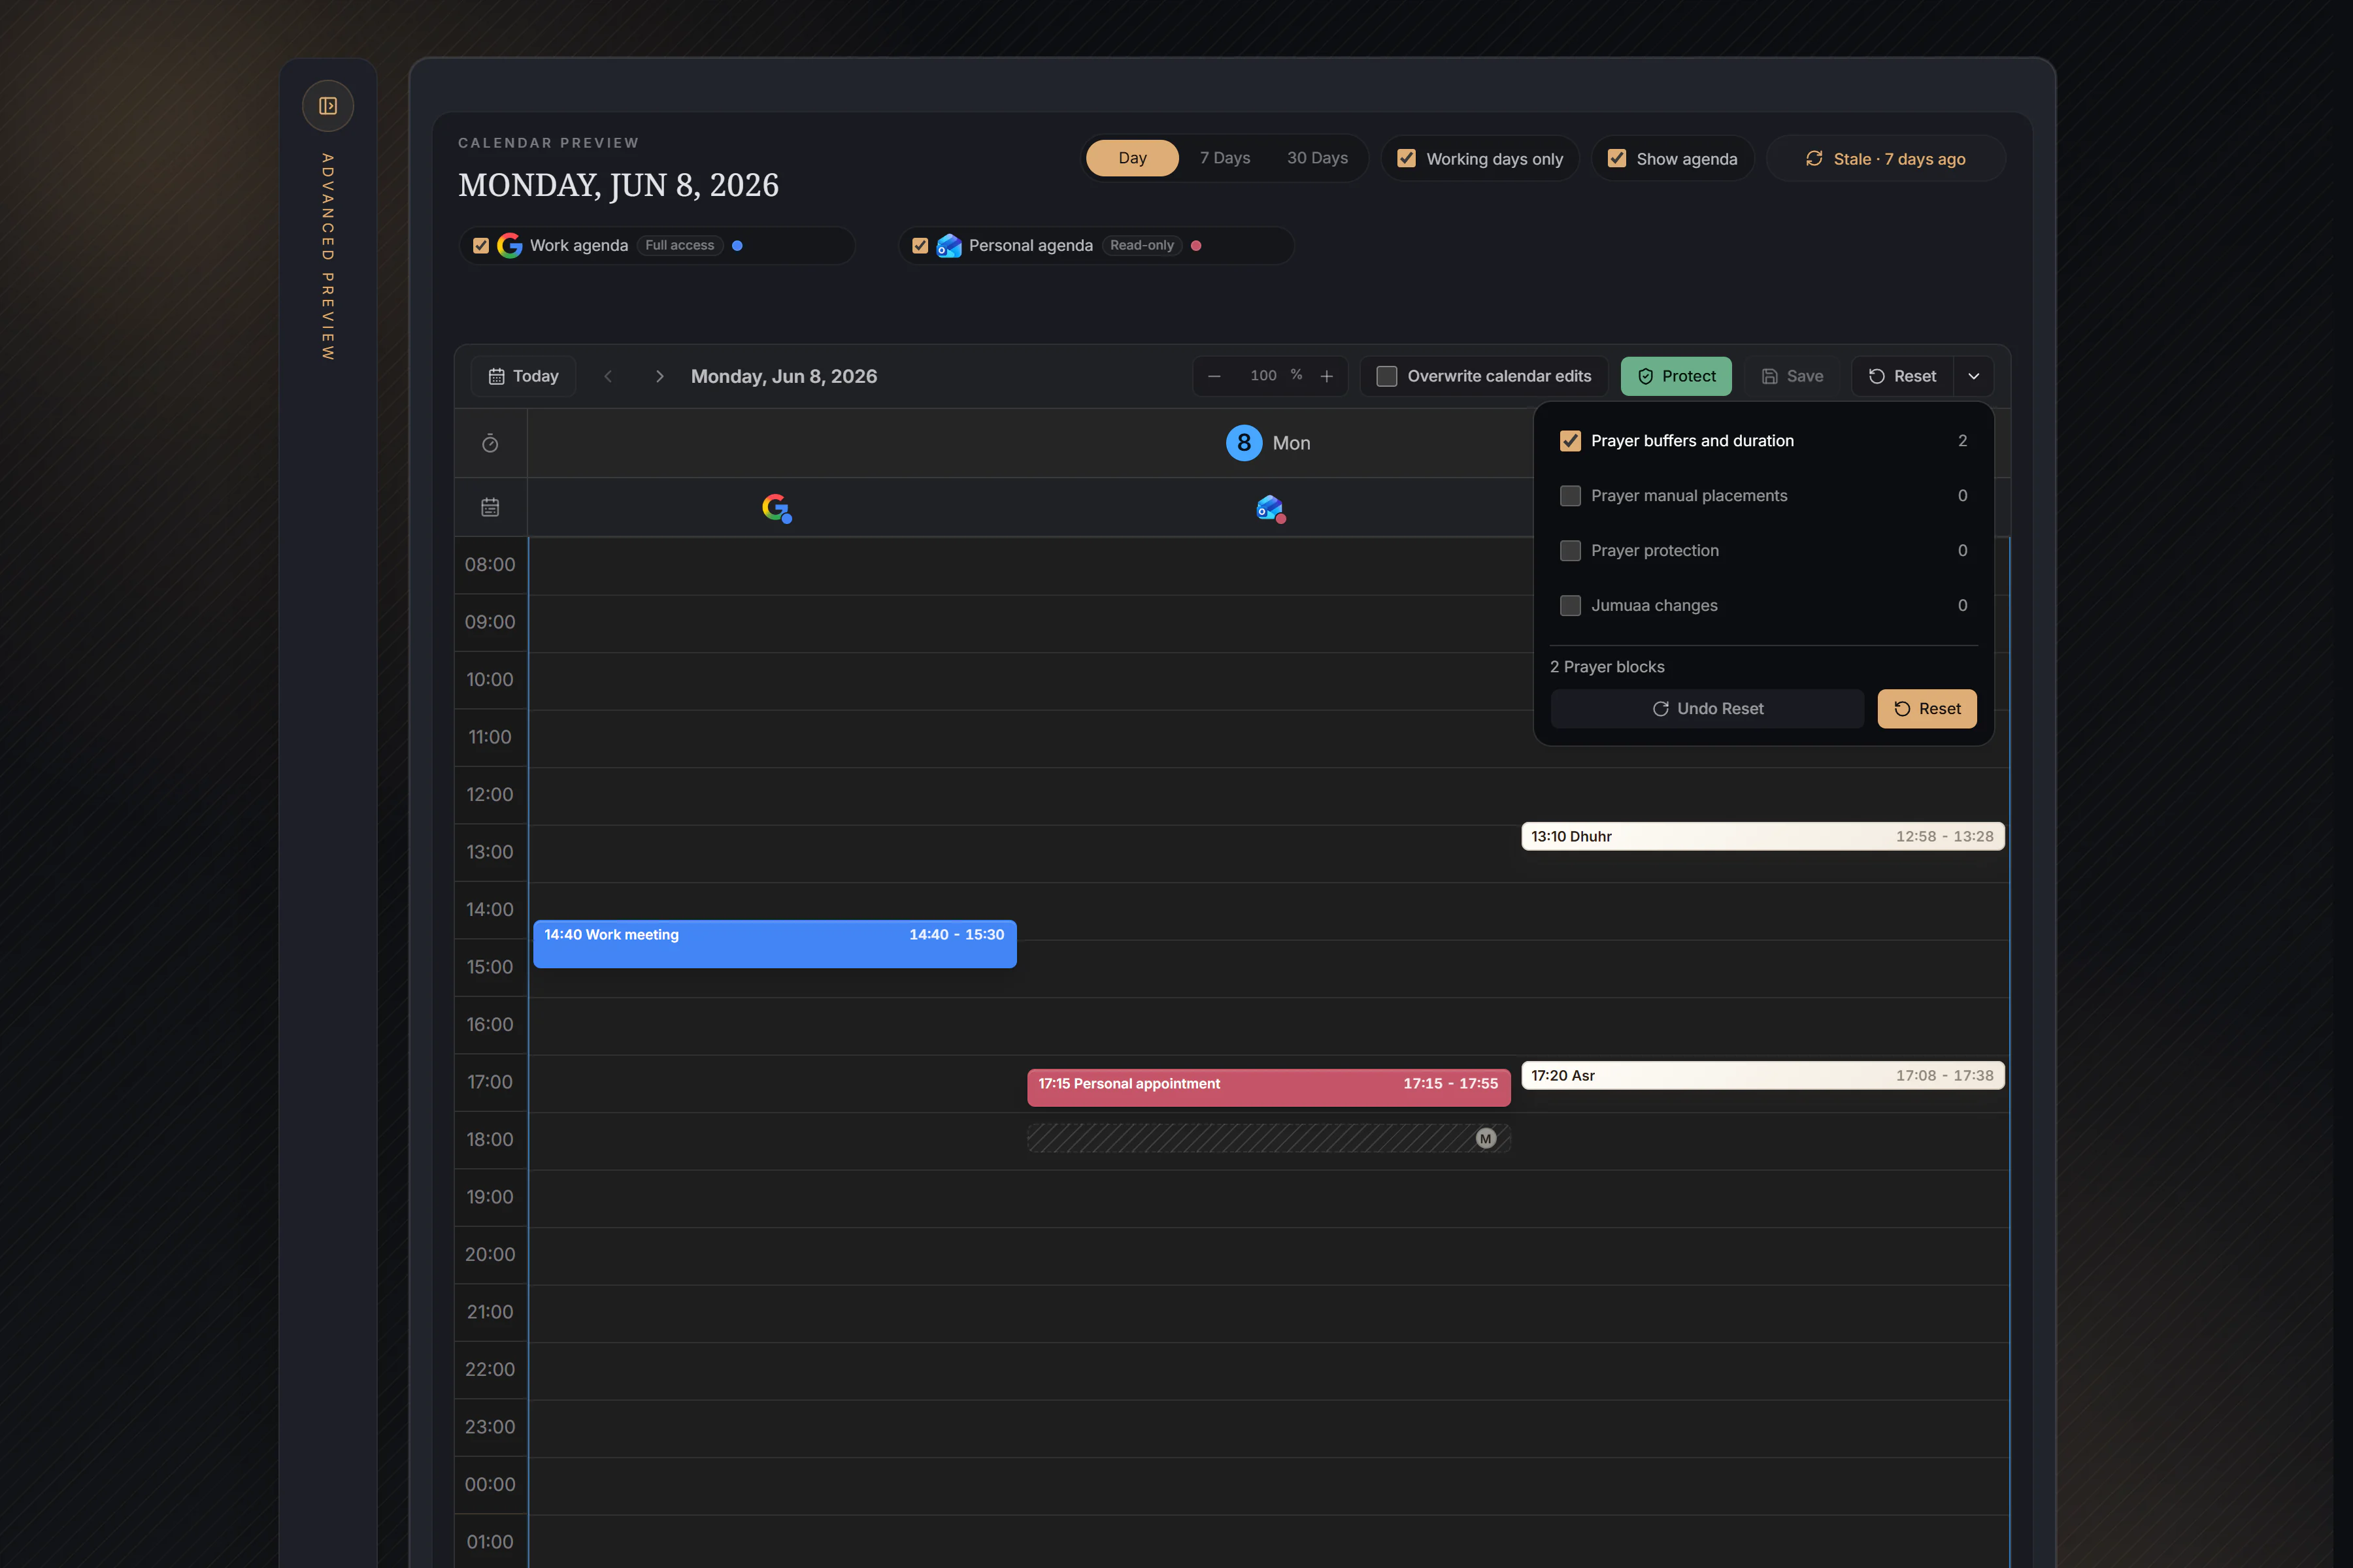Image resolution: width=2353 pixels, height=1568 pixels.
Task: Click the minus zoom icon
Action: (x=1214, y=376)
